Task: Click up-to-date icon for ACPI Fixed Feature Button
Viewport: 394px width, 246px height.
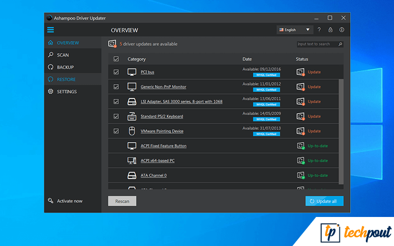Action: (x=301, y=146)
